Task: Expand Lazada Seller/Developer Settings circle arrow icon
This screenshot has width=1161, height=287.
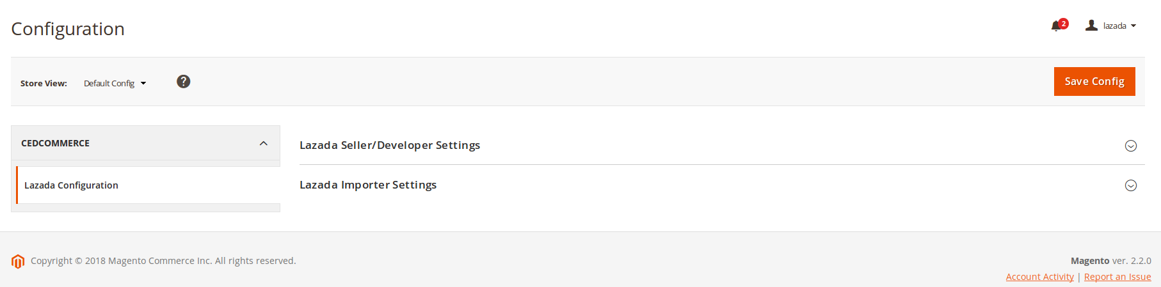Action: [1131, 146]
